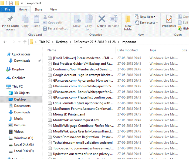Expand the New item dropdown arrow

click(154, 16)
